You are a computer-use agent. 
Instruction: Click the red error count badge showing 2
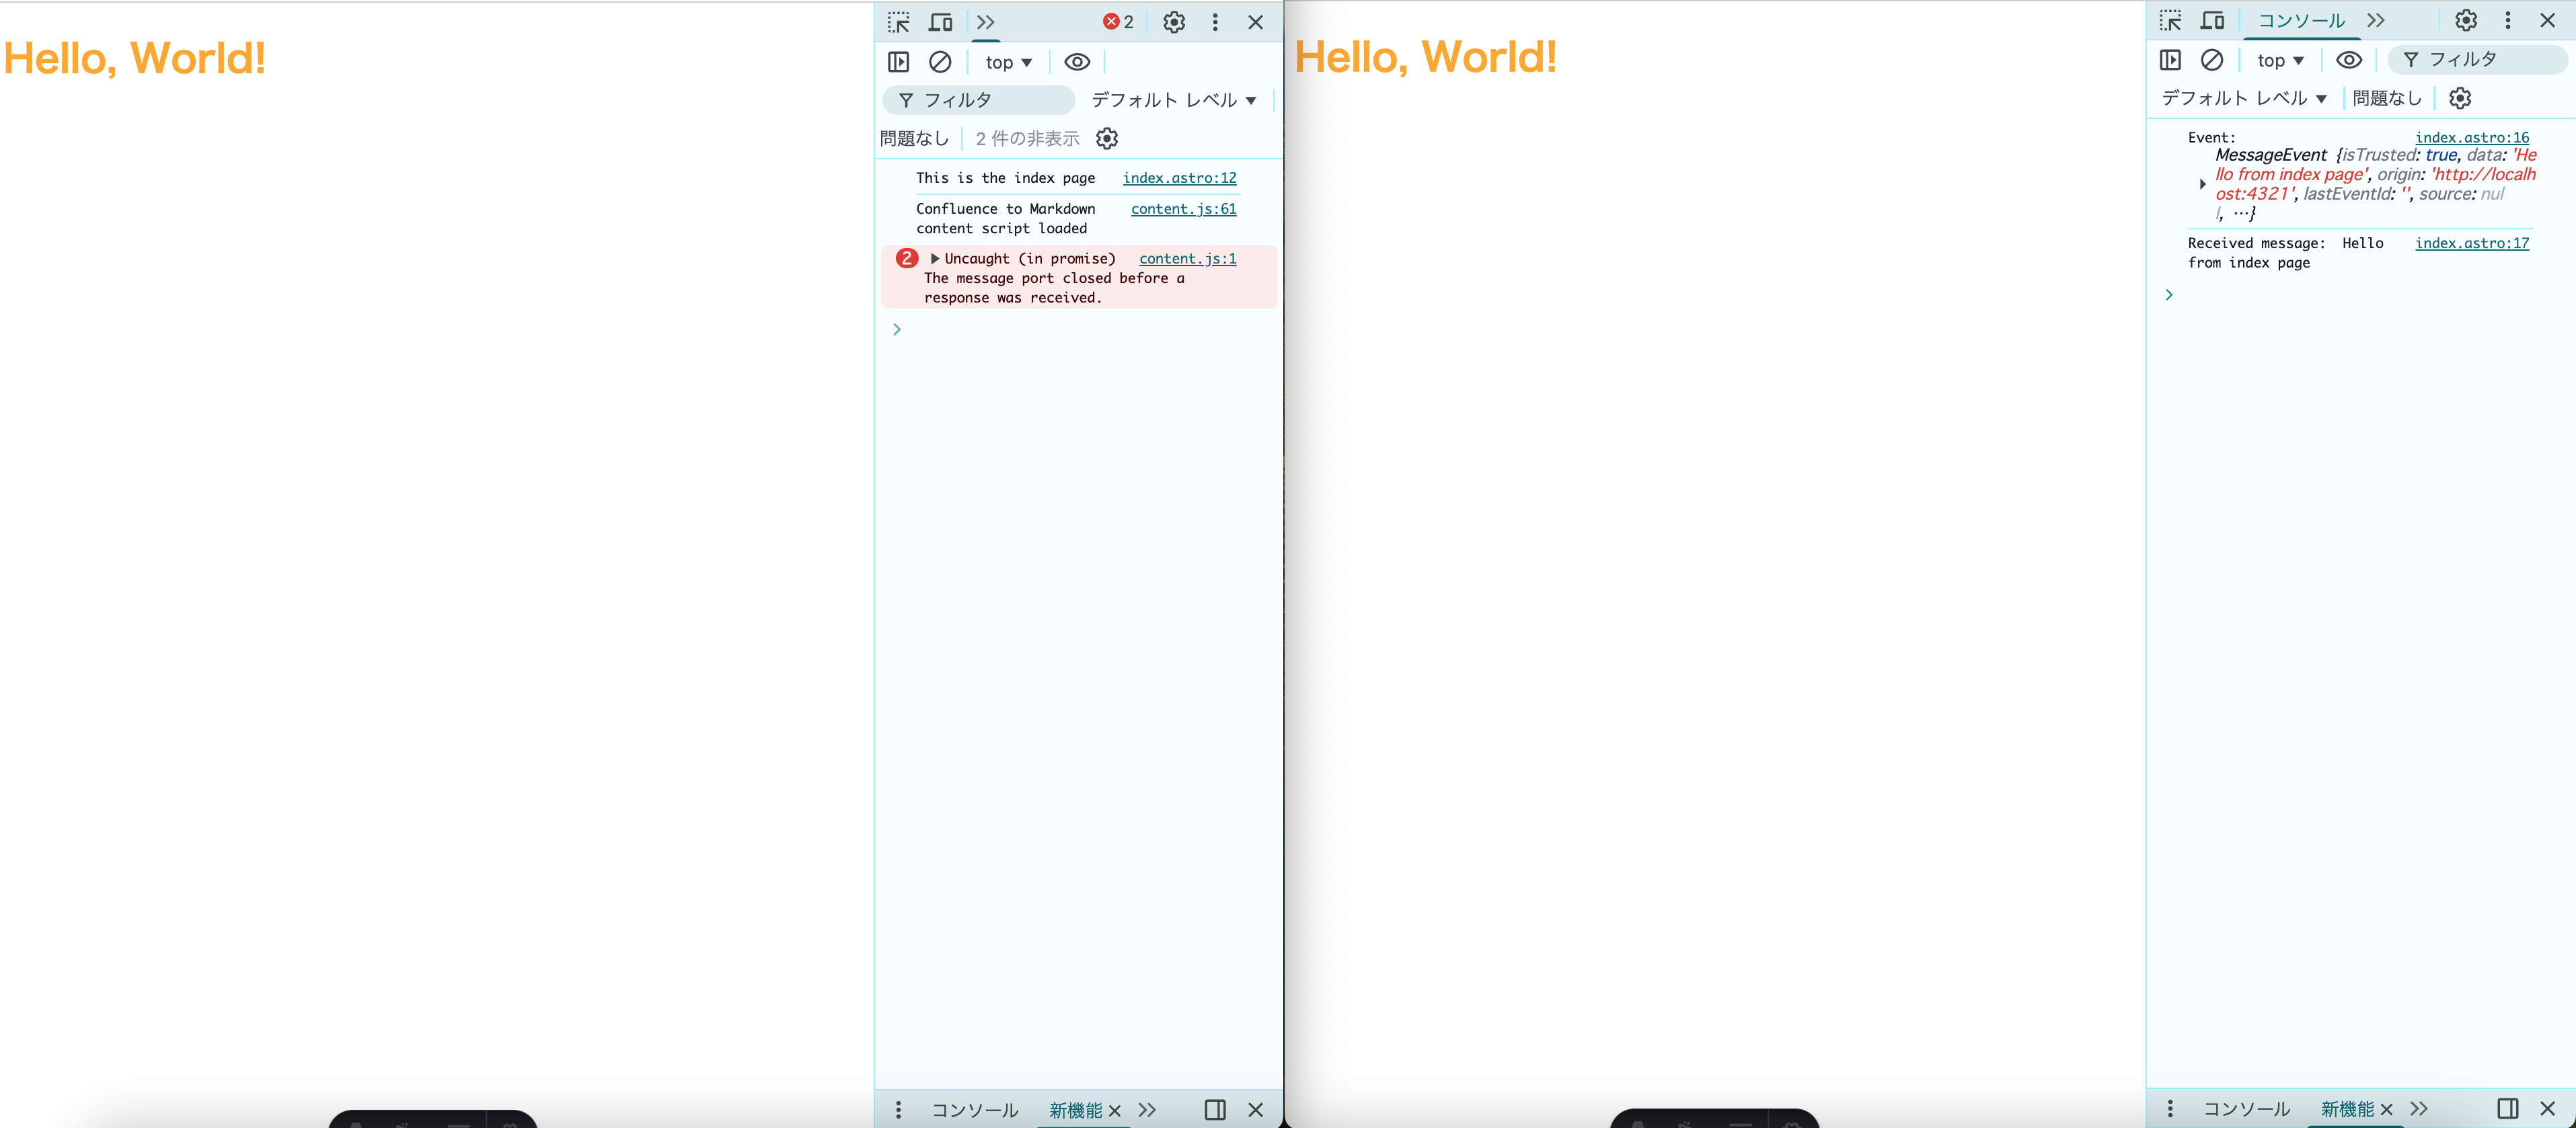point(1118,22)
